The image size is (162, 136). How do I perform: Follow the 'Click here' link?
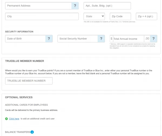pos(14,119)
